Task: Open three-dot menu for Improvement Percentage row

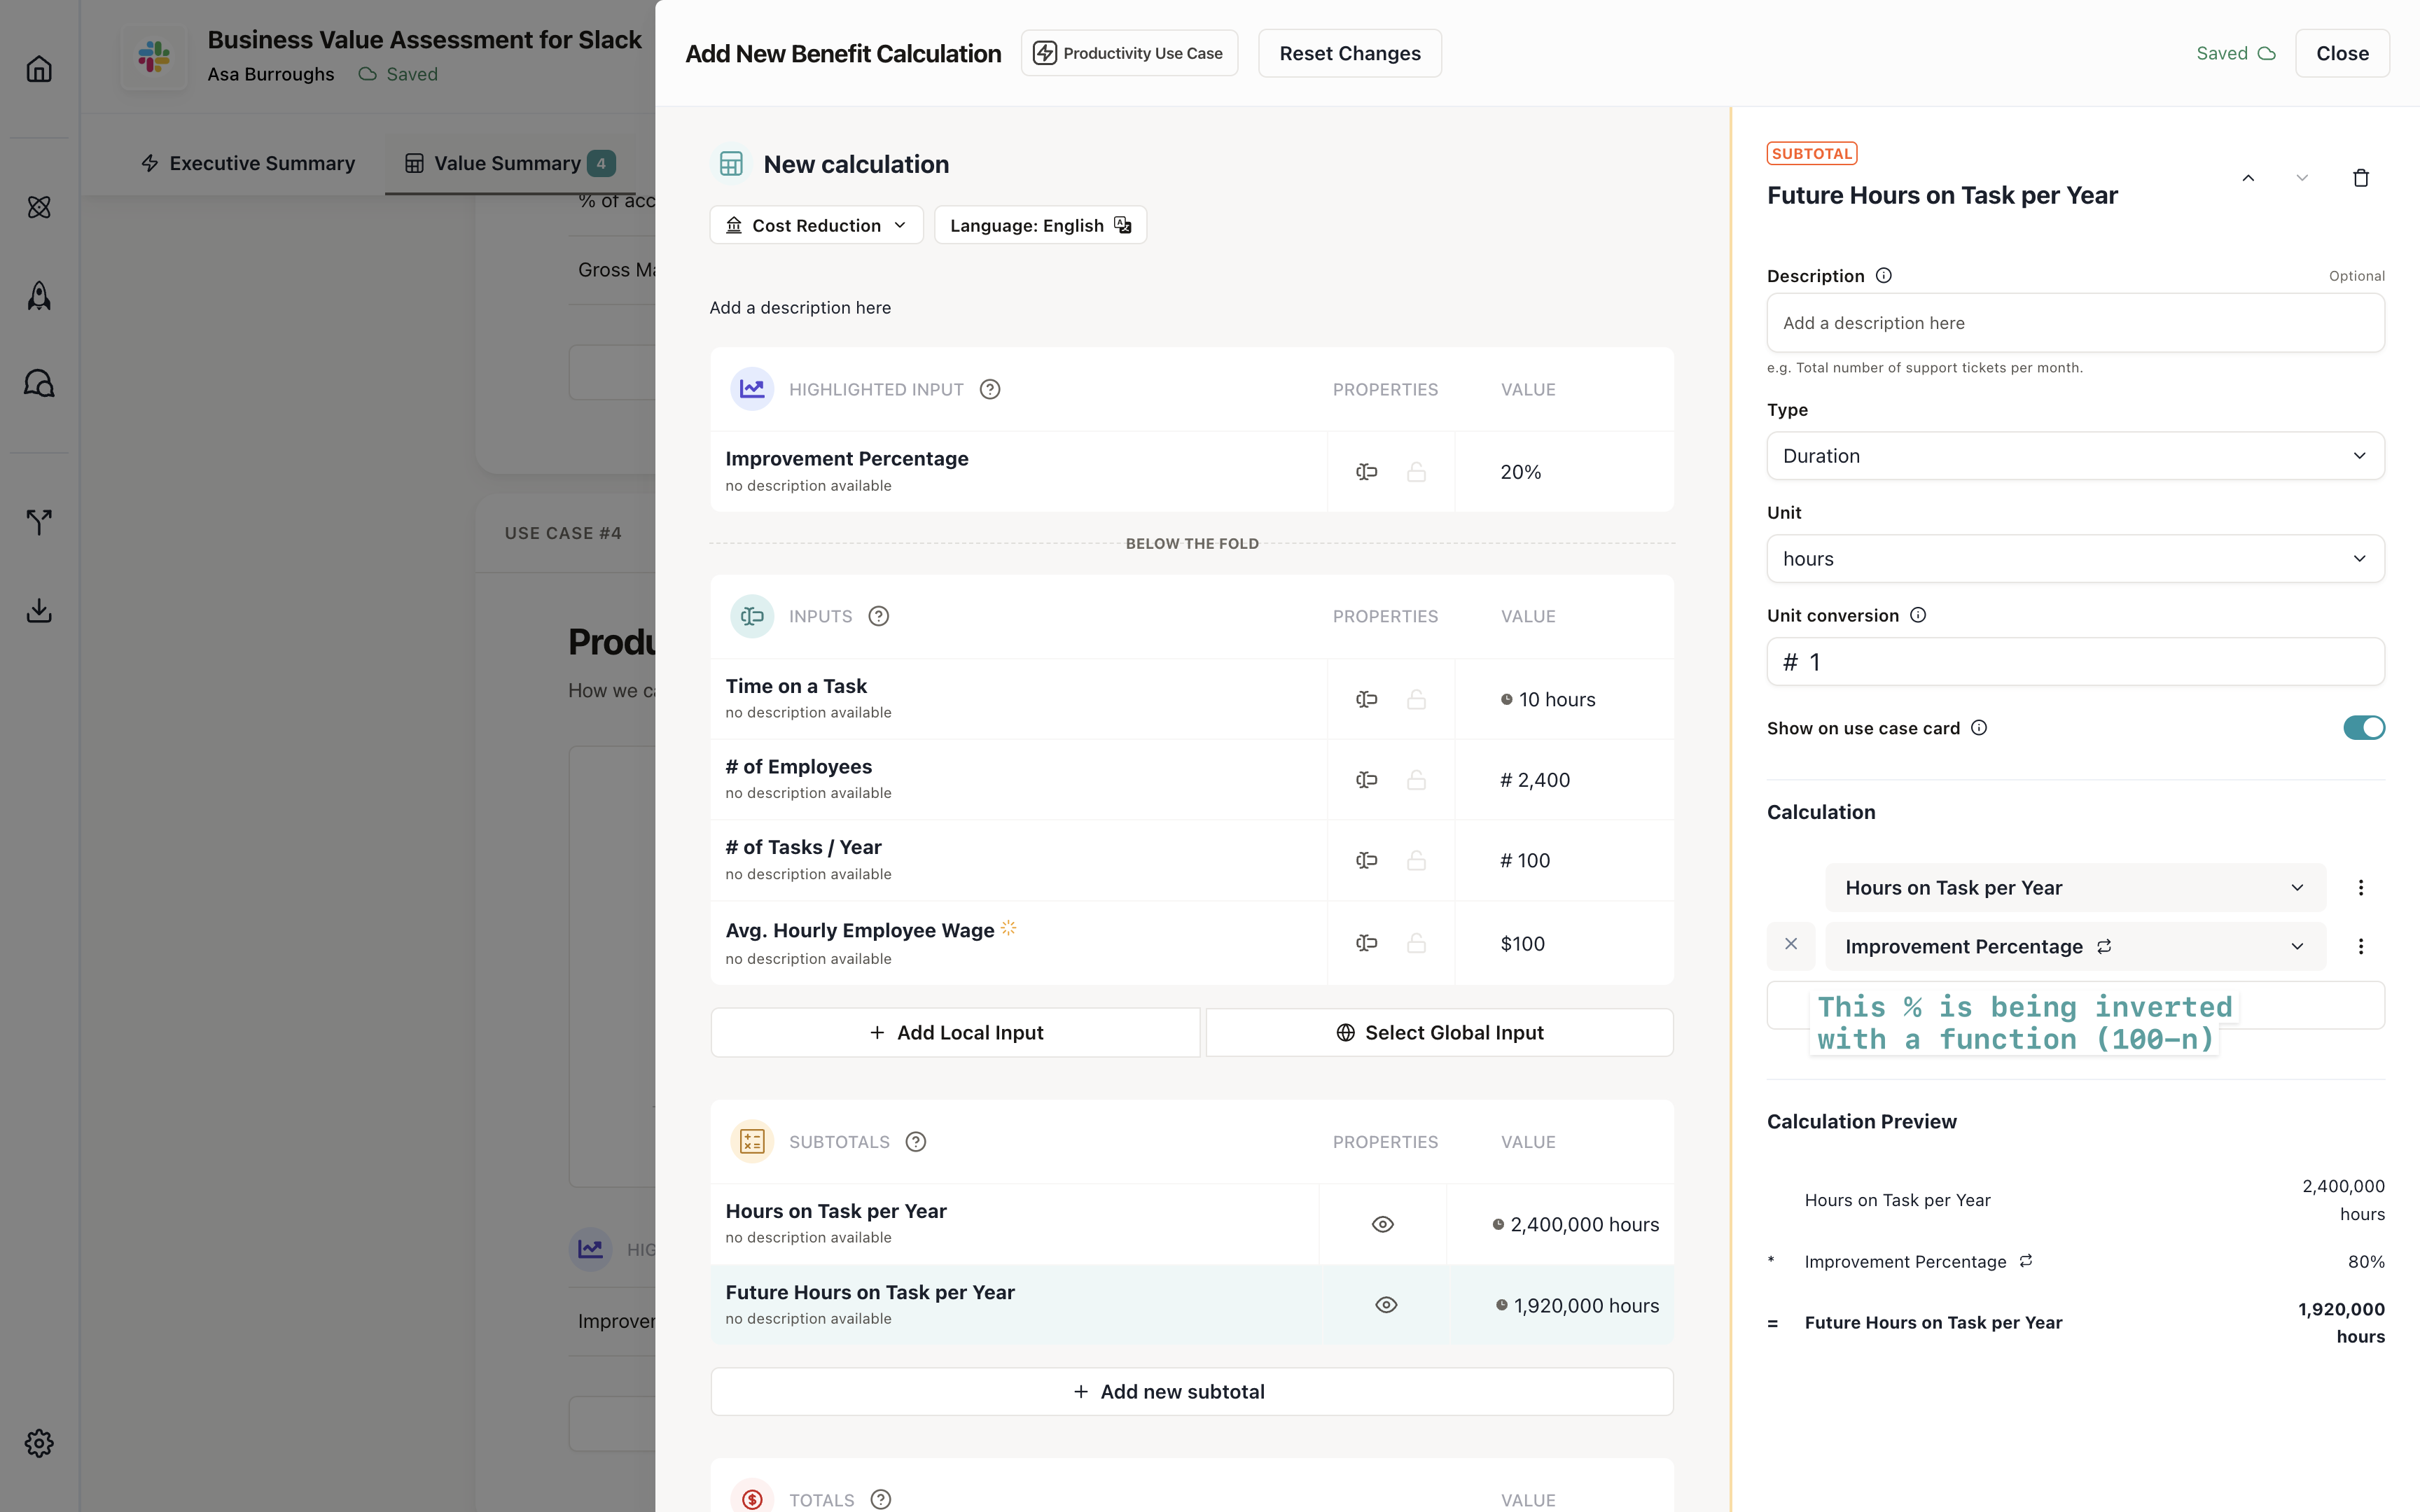Action: point(2360,946)
